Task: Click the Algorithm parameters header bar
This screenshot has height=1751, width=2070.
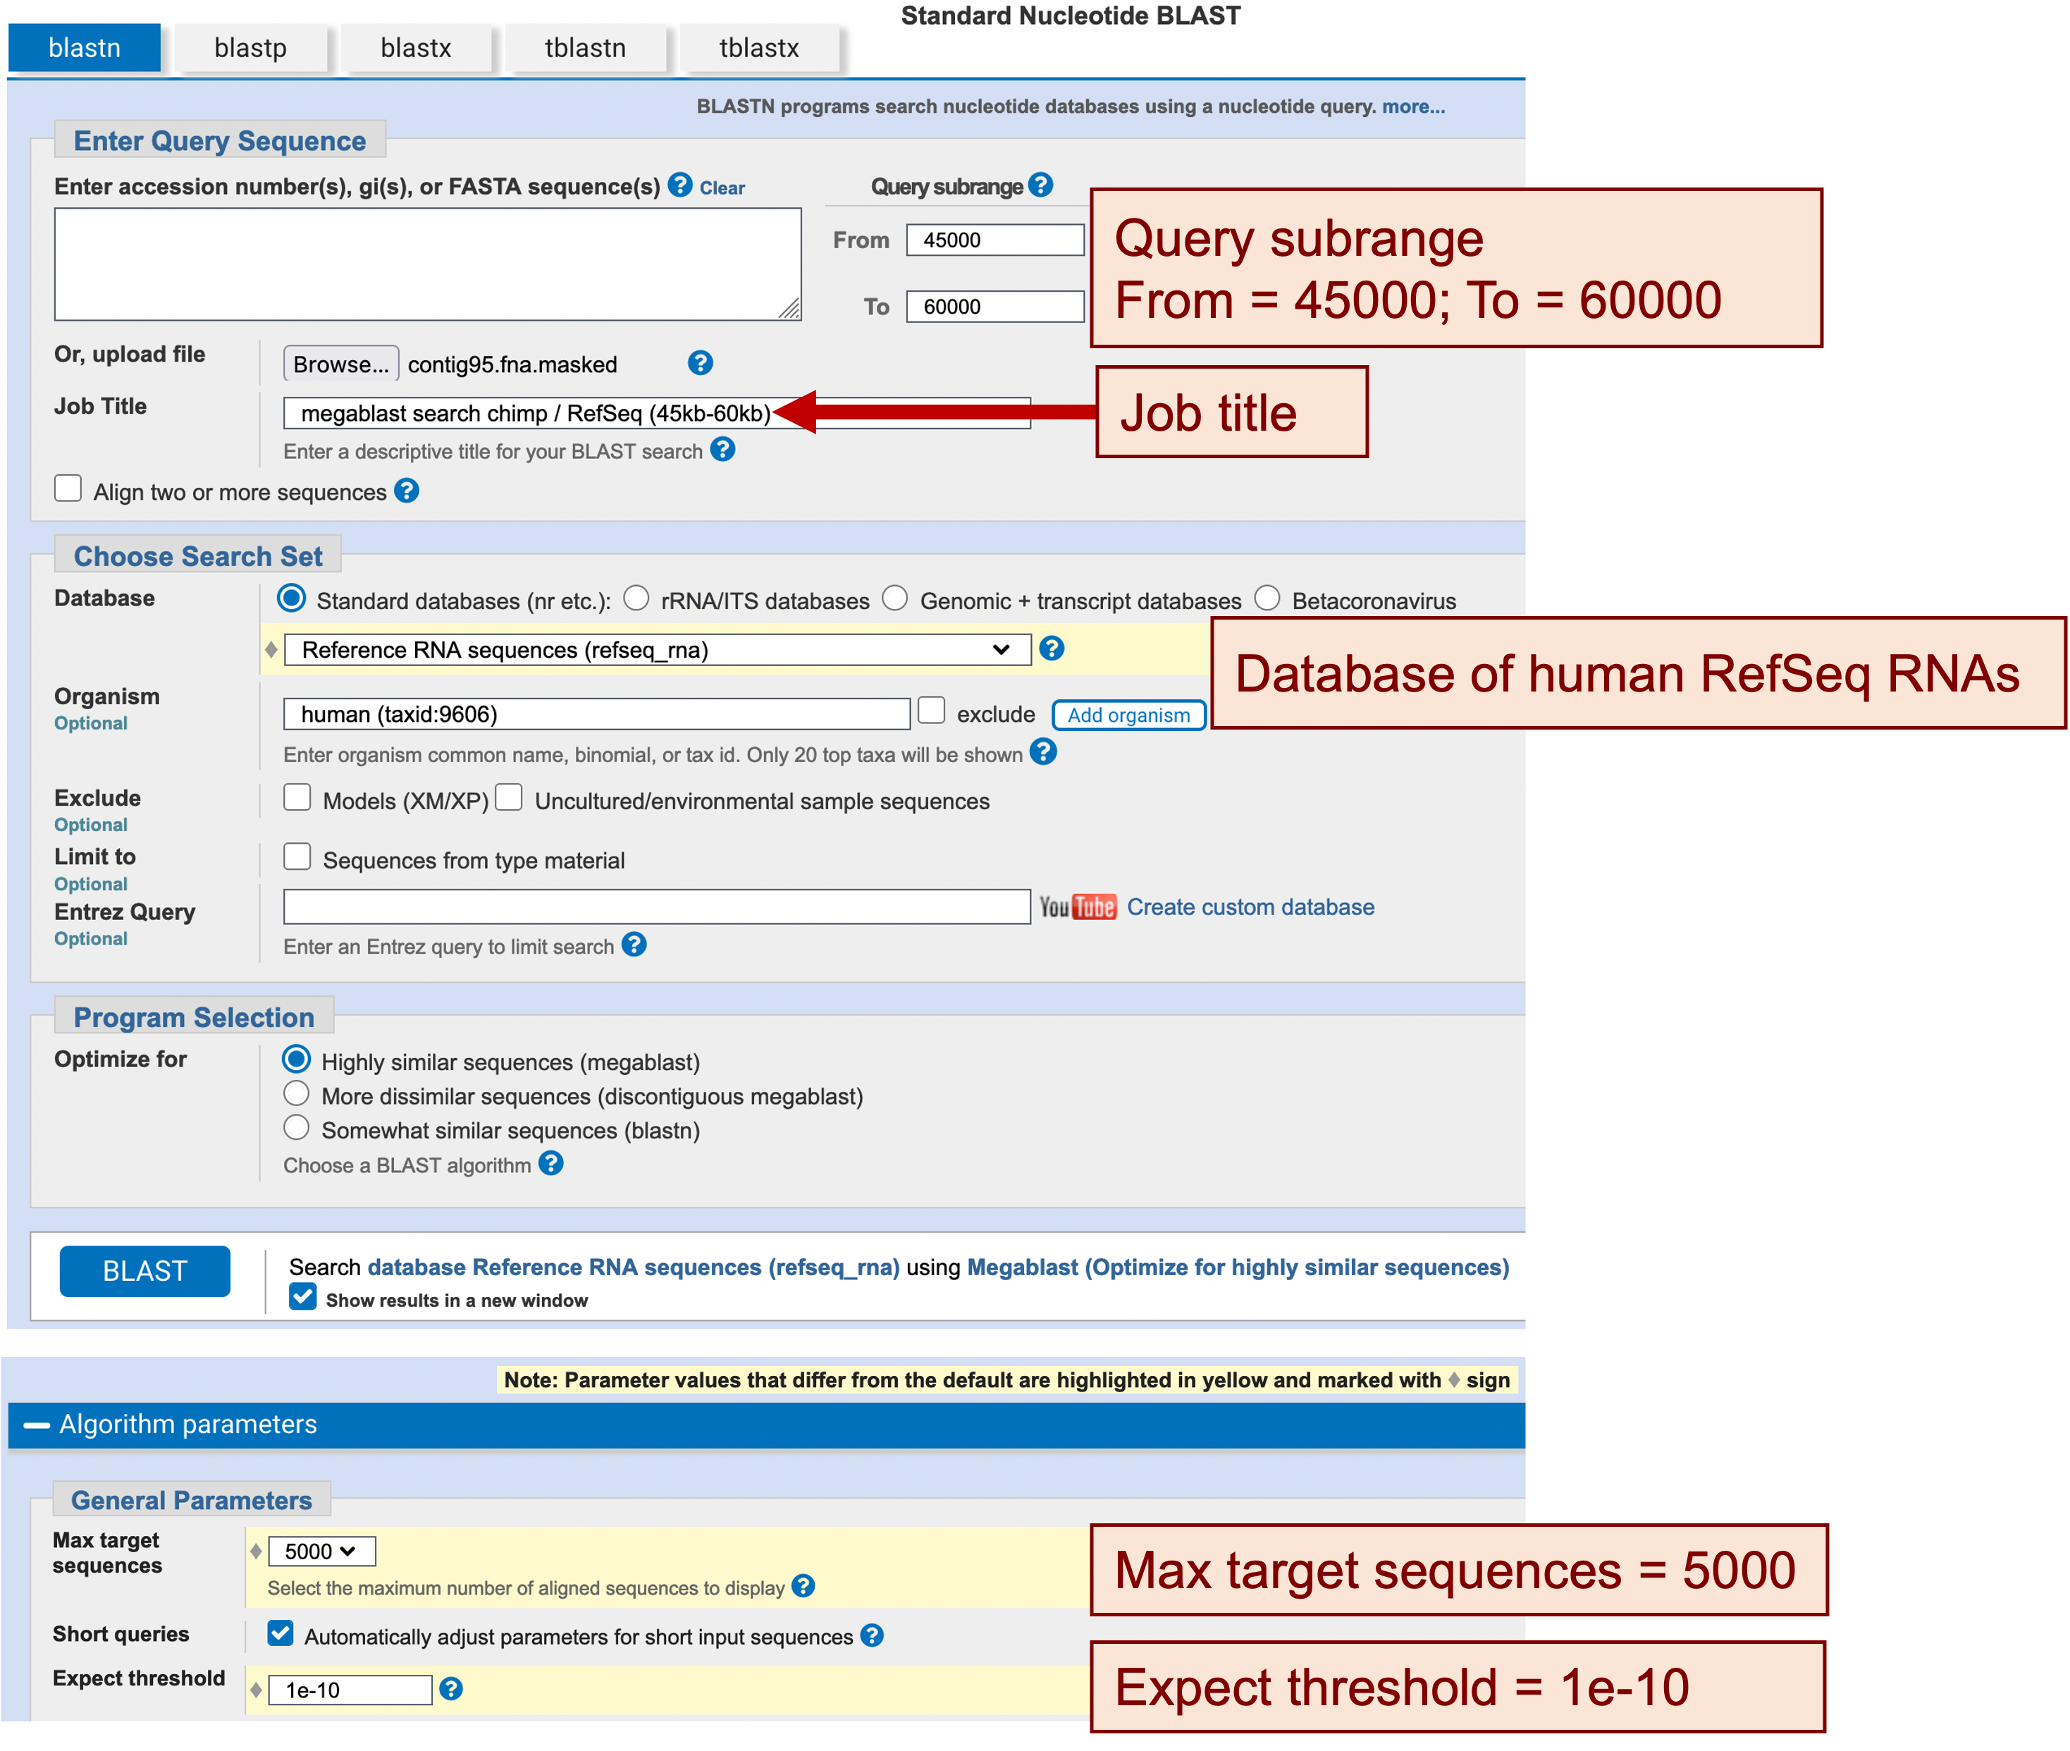Action: click(766, 1425)
